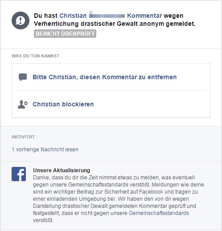Open the reported Kommentar link

[x=144, y=16]
